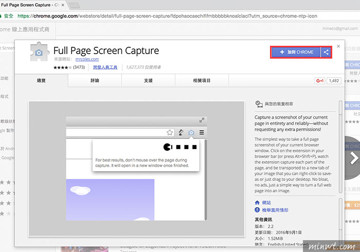Open the 網站 website link
Viewport: 360px width, 252px height.
point(266,203)
